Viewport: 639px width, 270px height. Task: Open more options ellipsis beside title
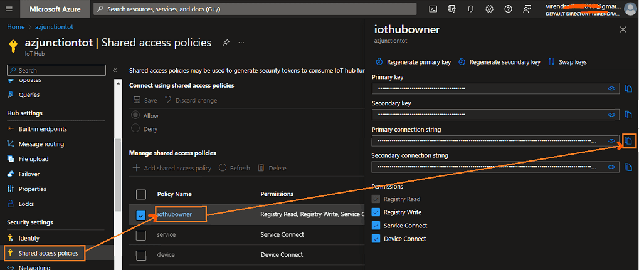[241, 43]
